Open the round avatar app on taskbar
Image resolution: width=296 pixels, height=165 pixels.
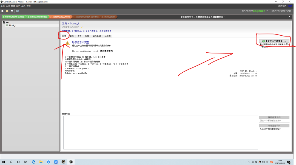[x=63, y=162]
